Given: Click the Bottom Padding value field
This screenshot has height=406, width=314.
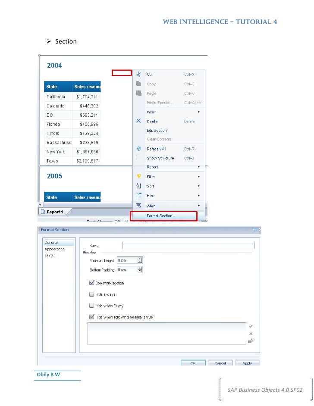Looking at the screenshot, I should [128, 269].
